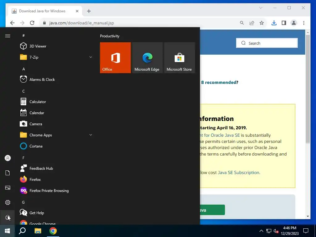Open the Microsoft Edge tile
Image resolution: width=316 pixels, height=237 pixels.
tap(147, 58)
